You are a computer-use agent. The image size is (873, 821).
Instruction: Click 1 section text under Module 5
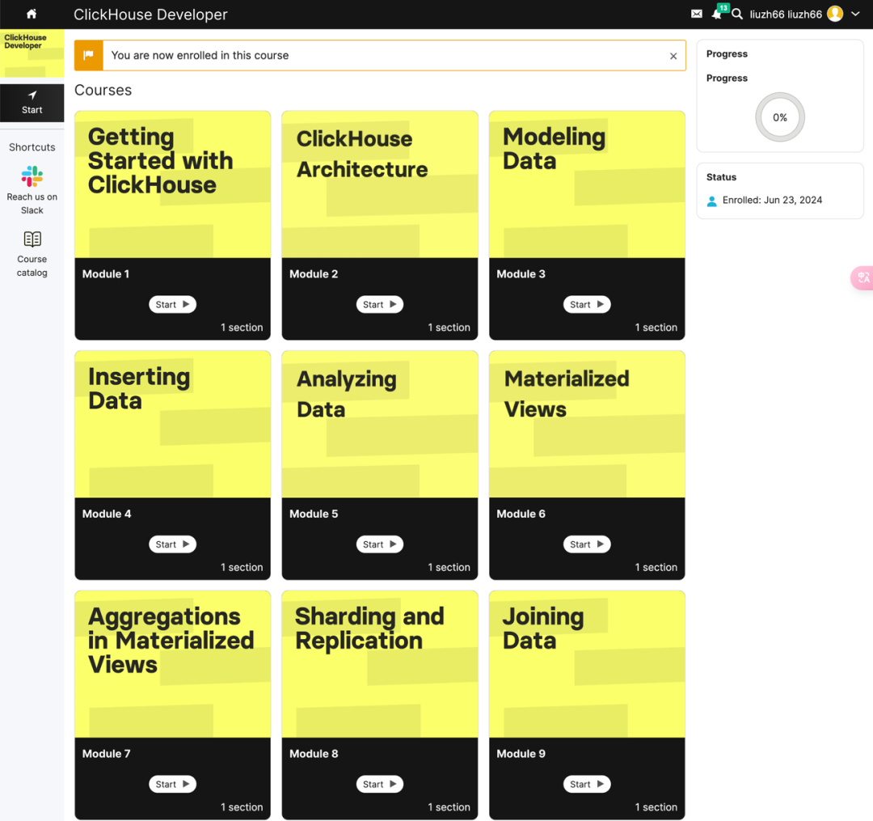tap(449, 568)
